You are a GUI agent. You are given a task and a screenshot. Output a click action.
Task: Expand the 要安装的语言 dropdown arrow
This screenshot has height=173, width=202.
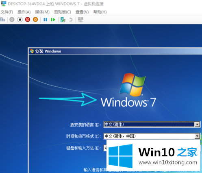click(x=197, y=124)
